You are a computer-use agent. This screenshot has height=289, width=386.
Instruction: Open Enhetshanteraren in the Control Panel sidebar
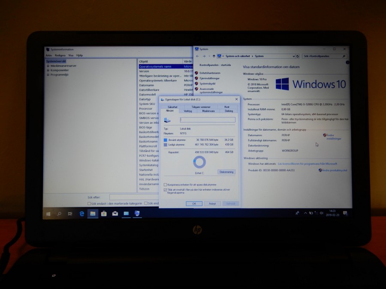coord(209,73)
